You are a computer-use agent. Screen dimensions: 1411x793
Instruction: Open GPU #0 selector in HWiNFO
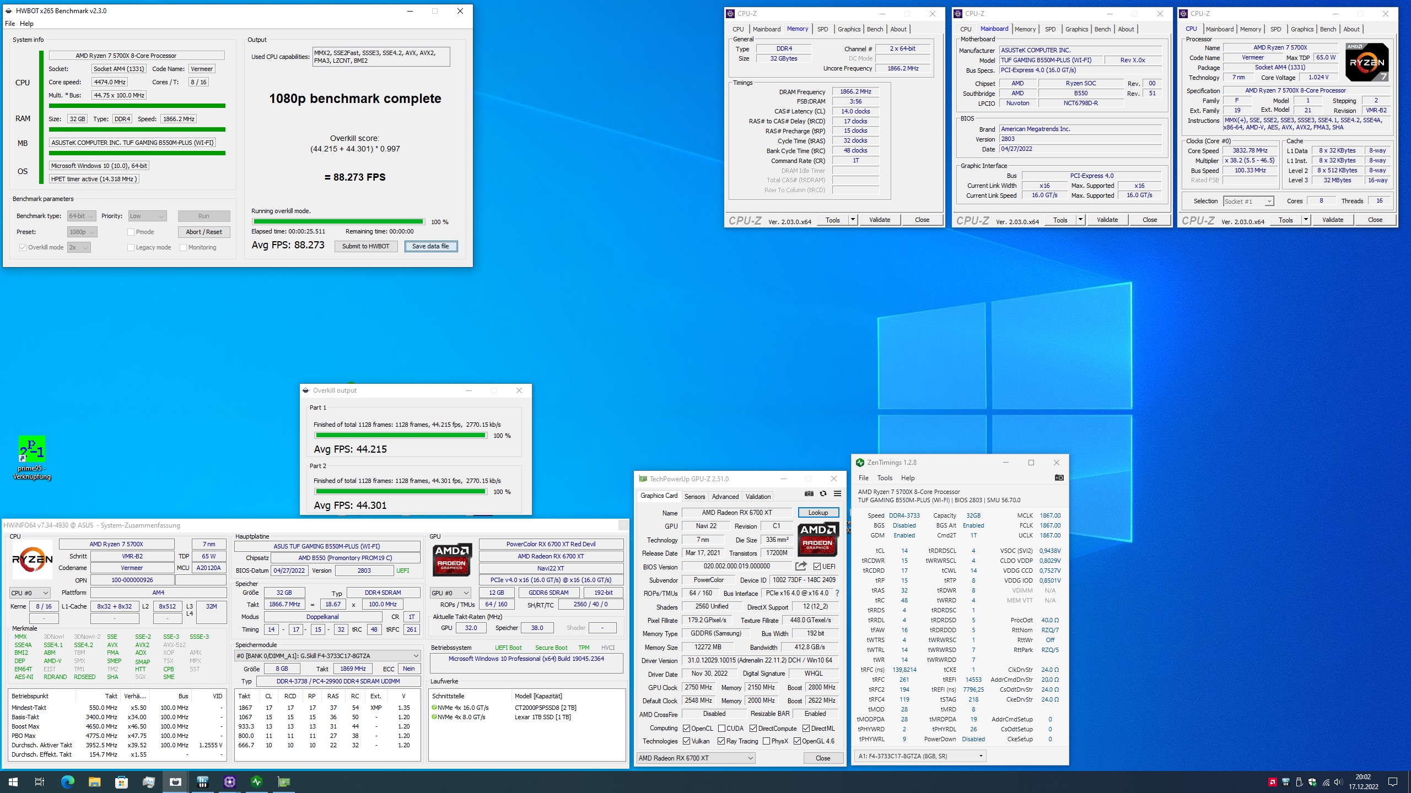point(450,593)
